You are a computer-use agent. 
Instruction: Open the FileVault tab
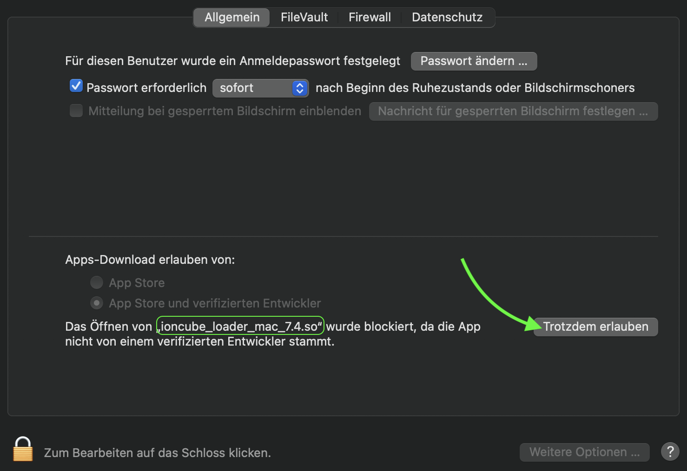[x=304, y=18]
